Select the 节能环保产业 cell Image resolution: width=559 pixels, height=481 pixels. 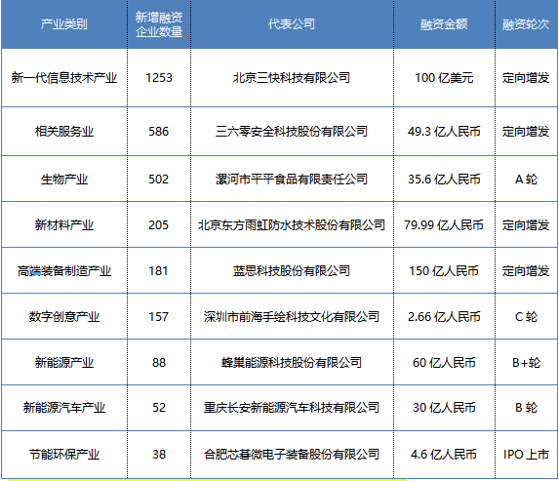[x=64, y=455]
